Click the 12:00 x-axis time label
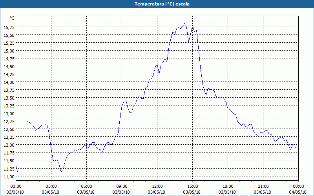Screen dimensions: 314x196 coord(157,187)
